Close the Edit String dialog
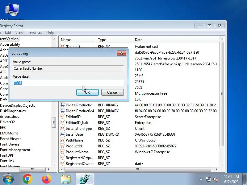This screenshot has width=247, height=185. tap(121, 53)
